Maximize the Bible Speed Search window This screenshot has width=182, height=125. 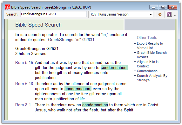tap(163, 7)
